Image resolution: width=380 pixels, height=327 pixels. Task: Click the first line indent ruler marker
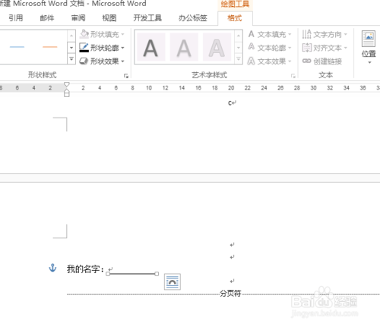(x=67, y=84)
